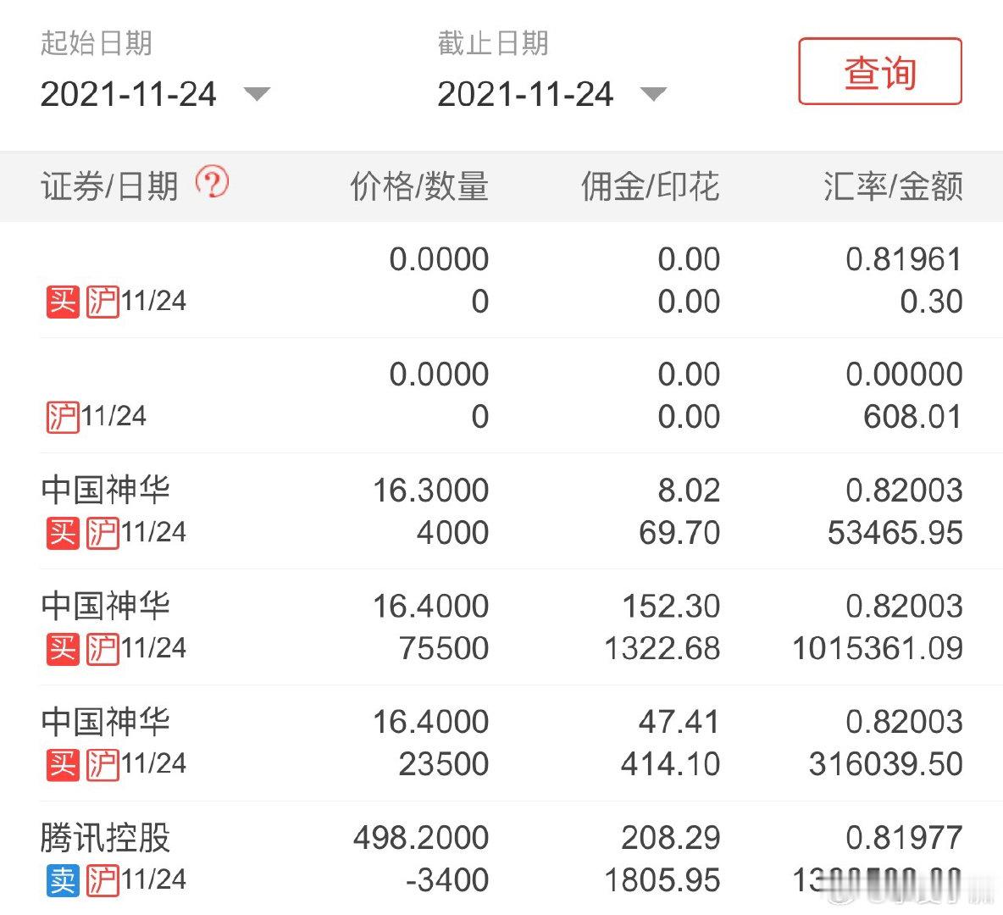This screenshot has width=1003, height=915.
Task: Click the amount value 608.01
Action: tap(913, 417)
